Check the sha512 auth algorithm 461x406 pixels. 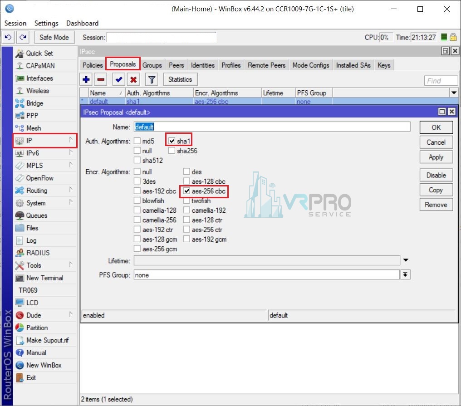click(137, 160)
